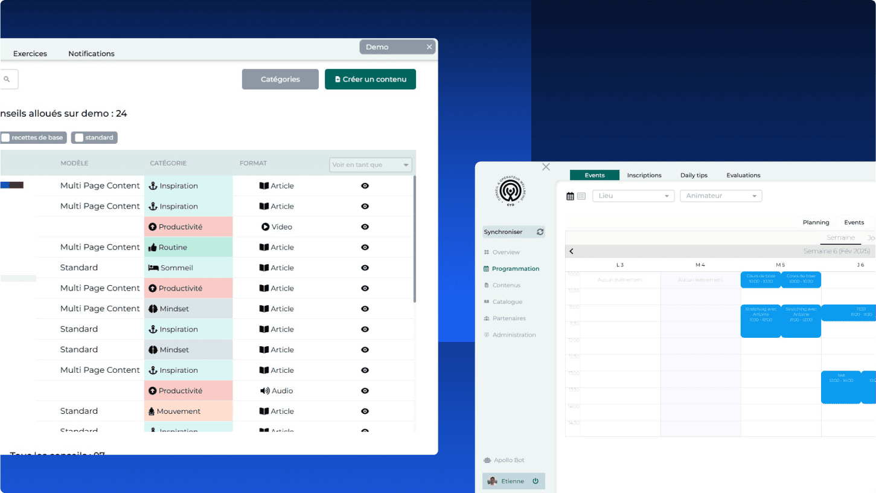Expand the Lieu dropdown

click(x=633, y=196)
